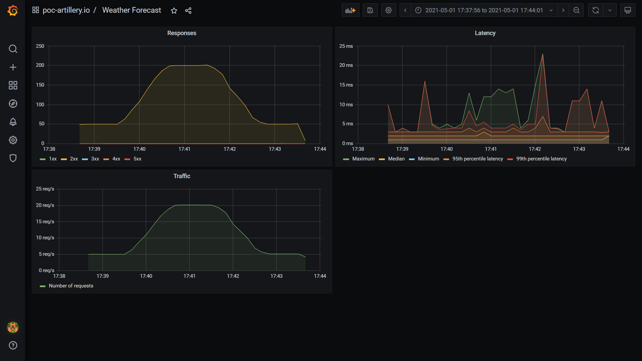Toggle the Maximum series in Latency legend
642x361 pixels.
(x=363, y=159)
